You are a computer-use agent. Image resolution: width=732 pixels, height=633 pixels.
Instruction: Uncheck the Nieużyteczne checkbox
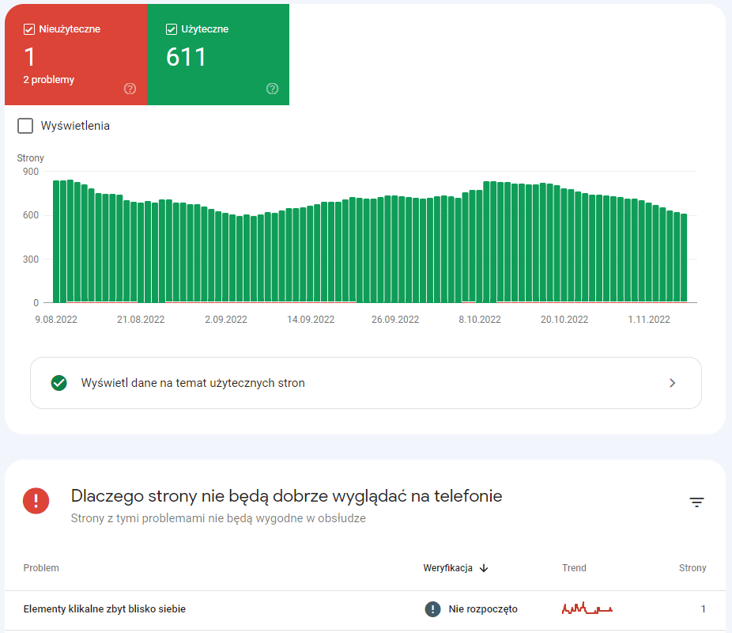(29, 29)
